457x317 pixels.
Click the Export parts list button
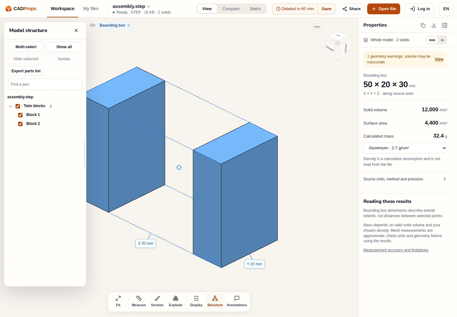[x=26, y=71]
